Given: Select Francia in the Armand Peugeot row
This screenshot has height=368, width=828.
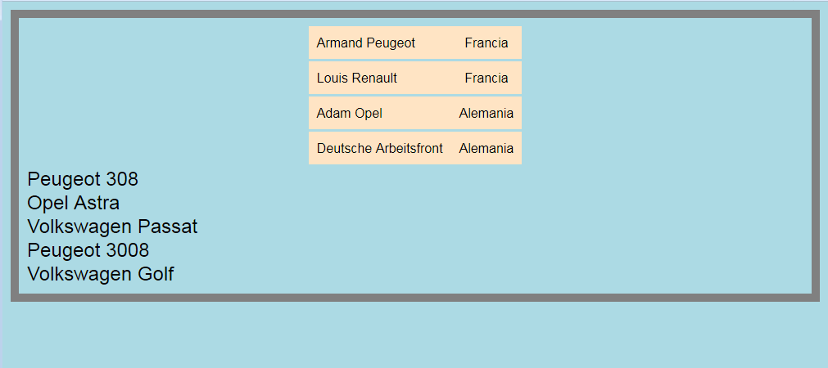Looking at the screenshot, I should click(x=486, y=43).
